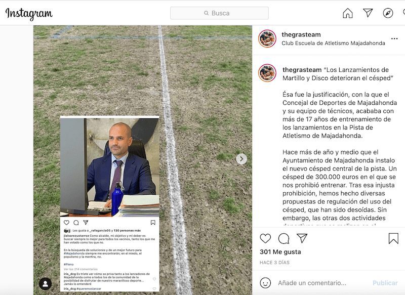
Task: Like the post with heart icon
Action: pos(265,238)
